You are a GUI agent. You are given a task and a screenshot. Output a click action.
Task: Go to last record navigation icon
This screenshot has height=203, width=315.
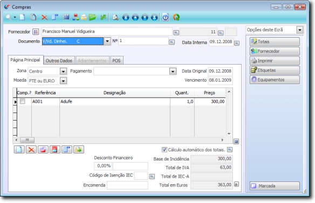pos(154,17)
